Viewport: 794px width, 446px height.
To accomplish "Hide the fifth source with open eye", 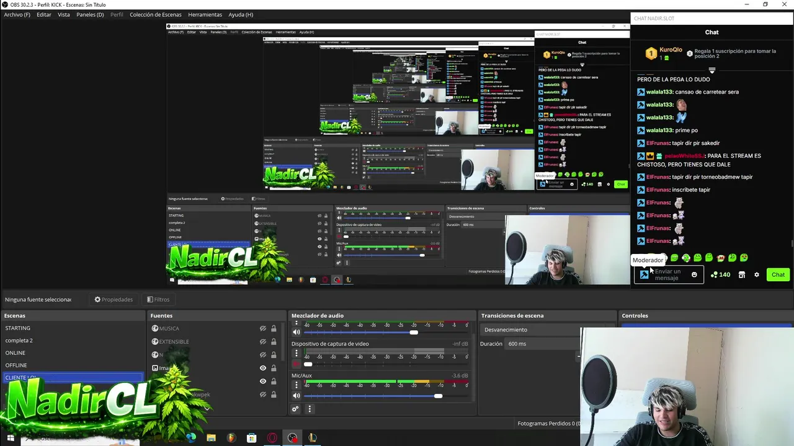I will coord(263,382).
